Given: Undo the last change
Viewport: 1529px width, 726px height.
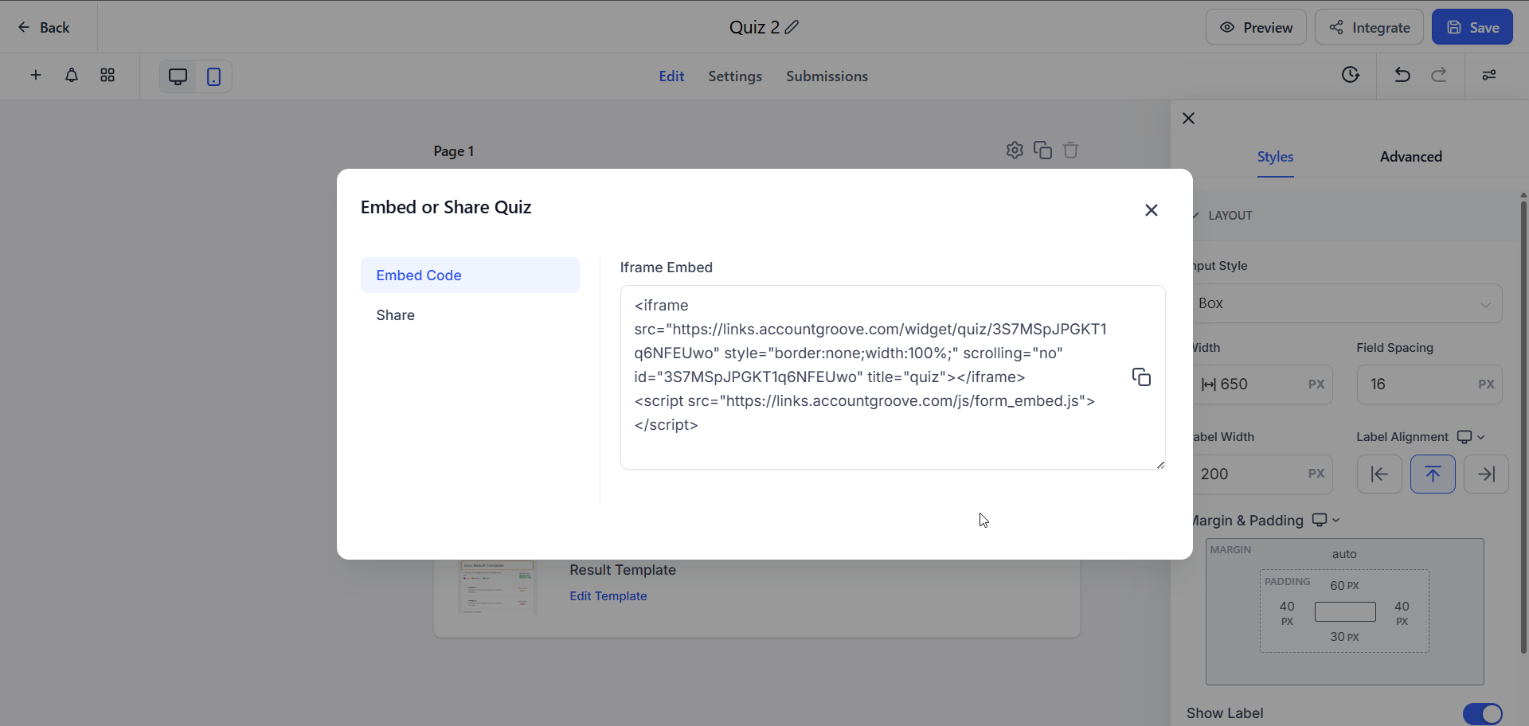Looking at the screenshot, I should click(x=1402, y=75).
